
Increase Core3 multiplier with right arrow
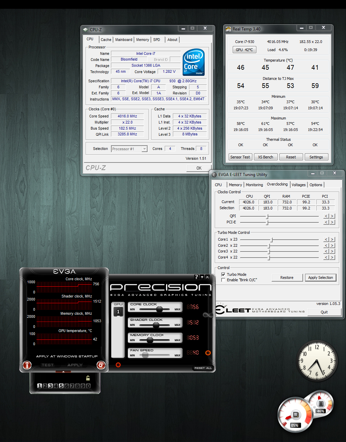(332, 251)
